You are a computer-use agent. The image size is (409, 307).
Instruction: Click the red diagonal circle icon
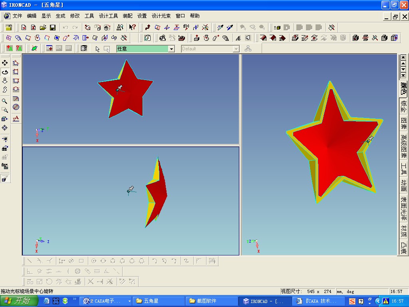[16, 107]
